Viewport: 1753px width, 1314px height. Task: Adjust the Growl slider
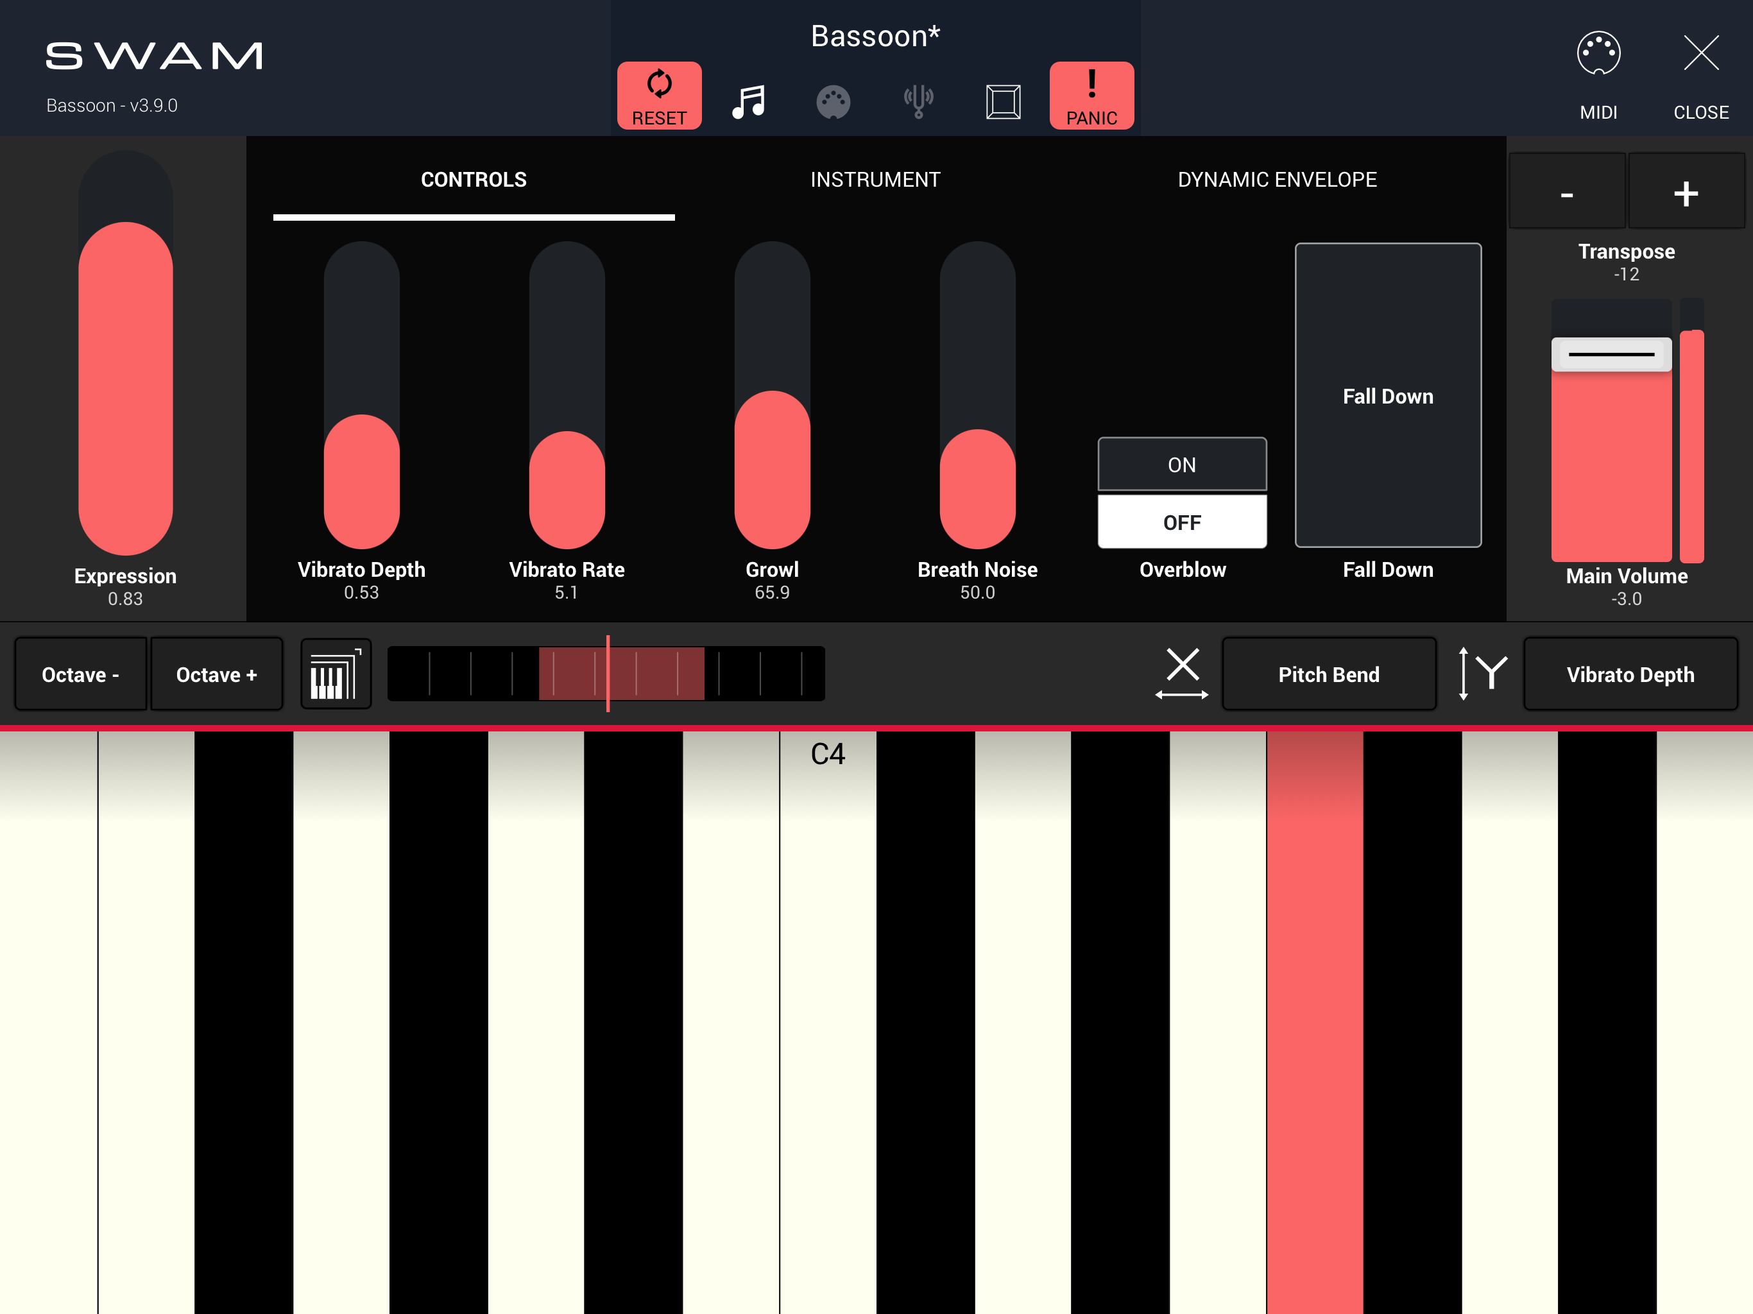[x=772, y=395]
